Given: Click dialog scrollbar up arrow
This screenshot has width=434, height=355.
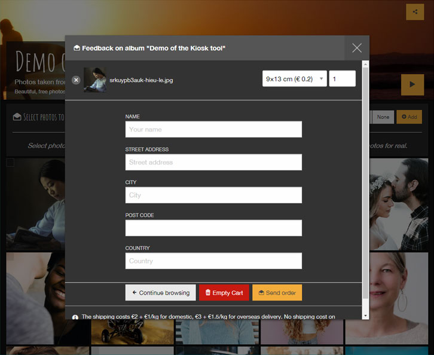Looking at the screenshot, I should 365,64.
